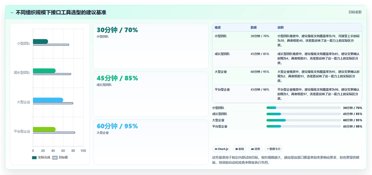The width and height of the screenshot is (372, 175).
Task: Click the dark green 小型团队 actual bar
Action: [x=40, y=41]
